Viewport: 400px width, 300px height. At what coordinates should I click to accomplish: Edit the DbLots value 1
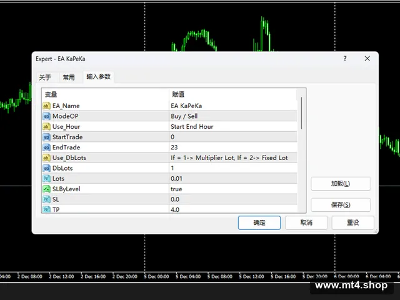(233, 168)
